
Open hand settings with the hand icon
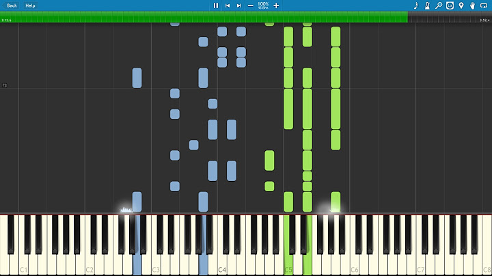point(473,5)
